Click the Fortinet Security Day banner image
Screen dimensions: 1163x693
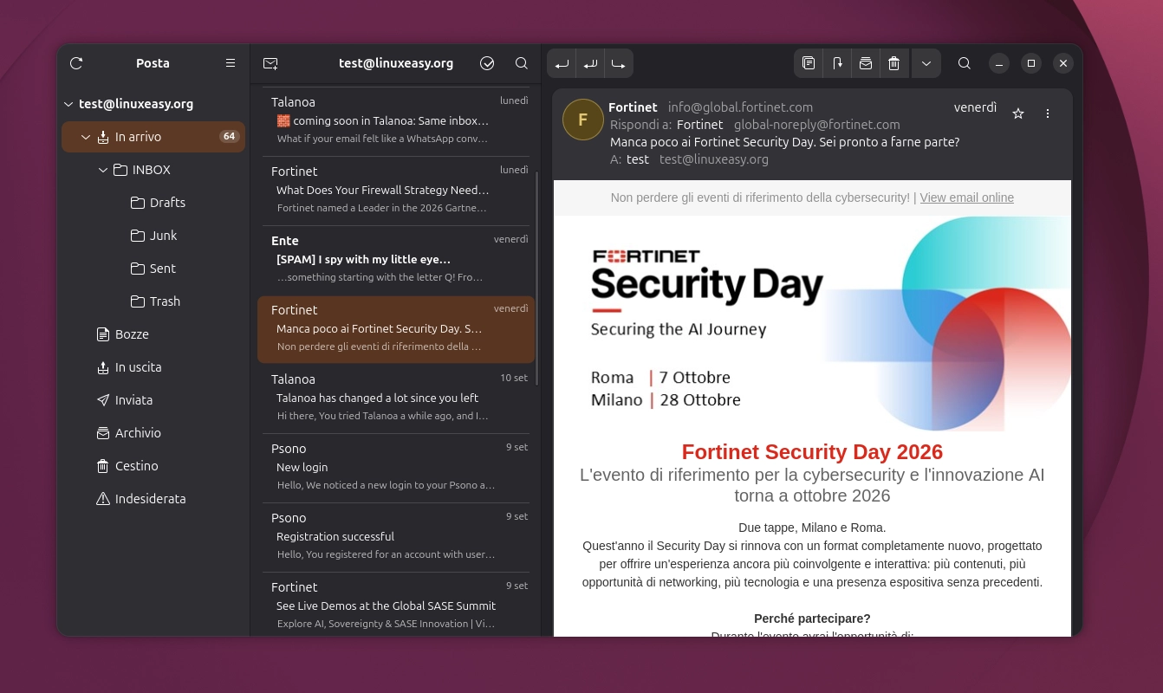(x=812, y=324)
